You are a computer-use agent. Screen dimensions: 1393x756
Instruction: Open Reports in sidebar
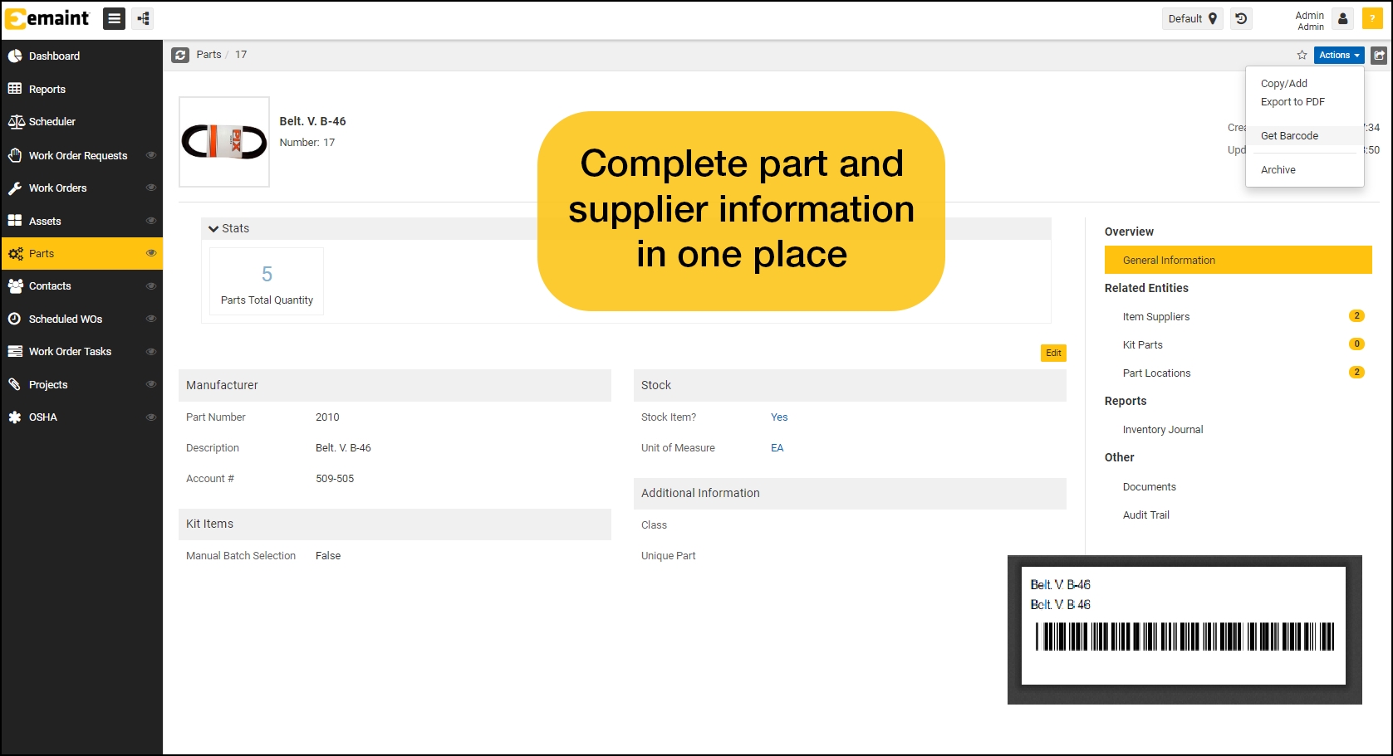coord(81,89)
